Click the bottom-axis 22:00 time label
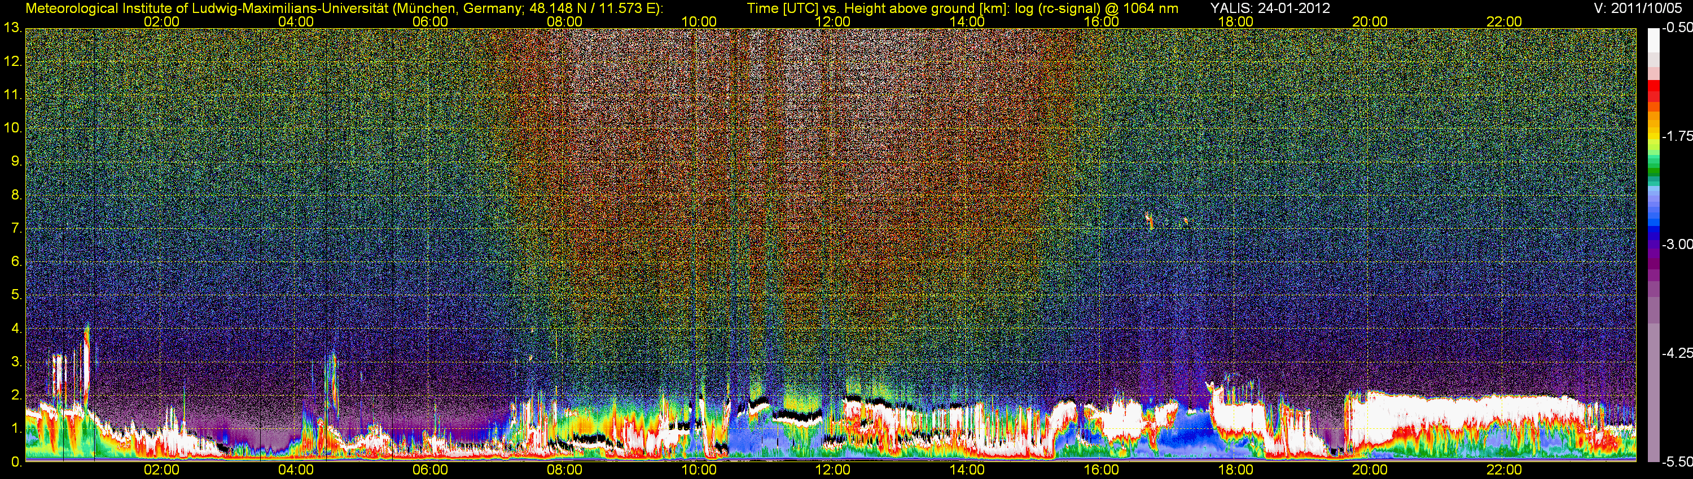The image size is (1693, 479). [x=1505, y=471]
